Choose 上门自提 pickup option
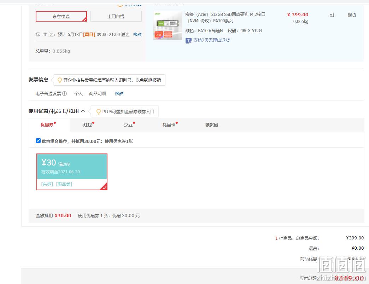This screenshot has height=284, width=369. tap(116, 16)
